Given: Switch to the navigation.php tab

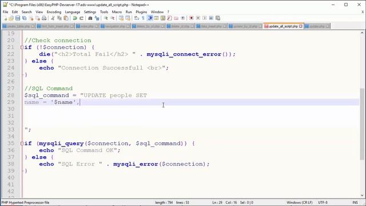Looking at the screenshot, I should click(x=115, y=26).
